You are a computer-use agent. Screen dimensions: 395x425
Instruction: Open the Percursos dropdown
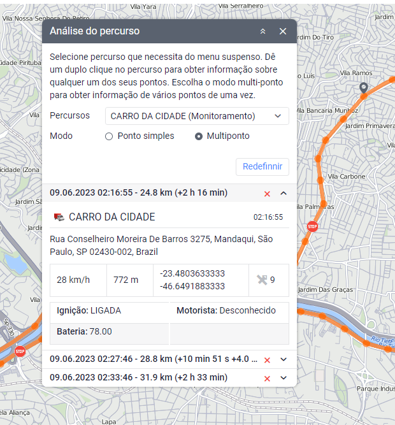[x=197, y=116]
